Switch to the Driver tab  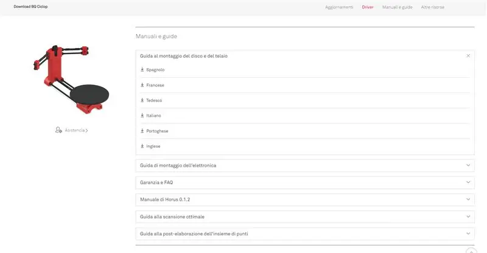(368, 7)
